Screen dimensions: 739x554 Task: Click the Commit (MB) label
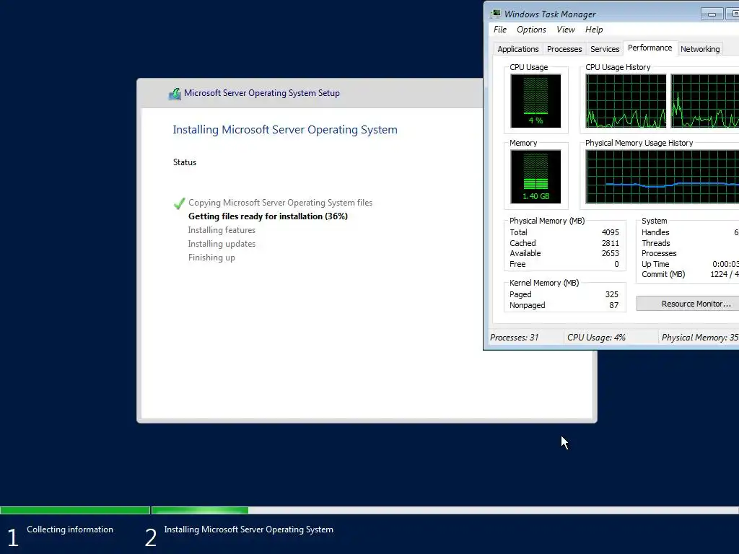(663, 274)
